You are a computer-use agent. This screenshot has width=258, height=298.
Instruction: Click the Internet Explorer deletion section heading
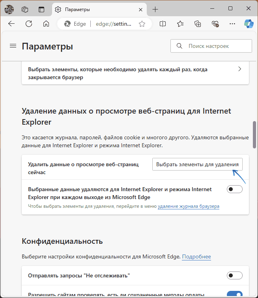click(x=126, y=116)
